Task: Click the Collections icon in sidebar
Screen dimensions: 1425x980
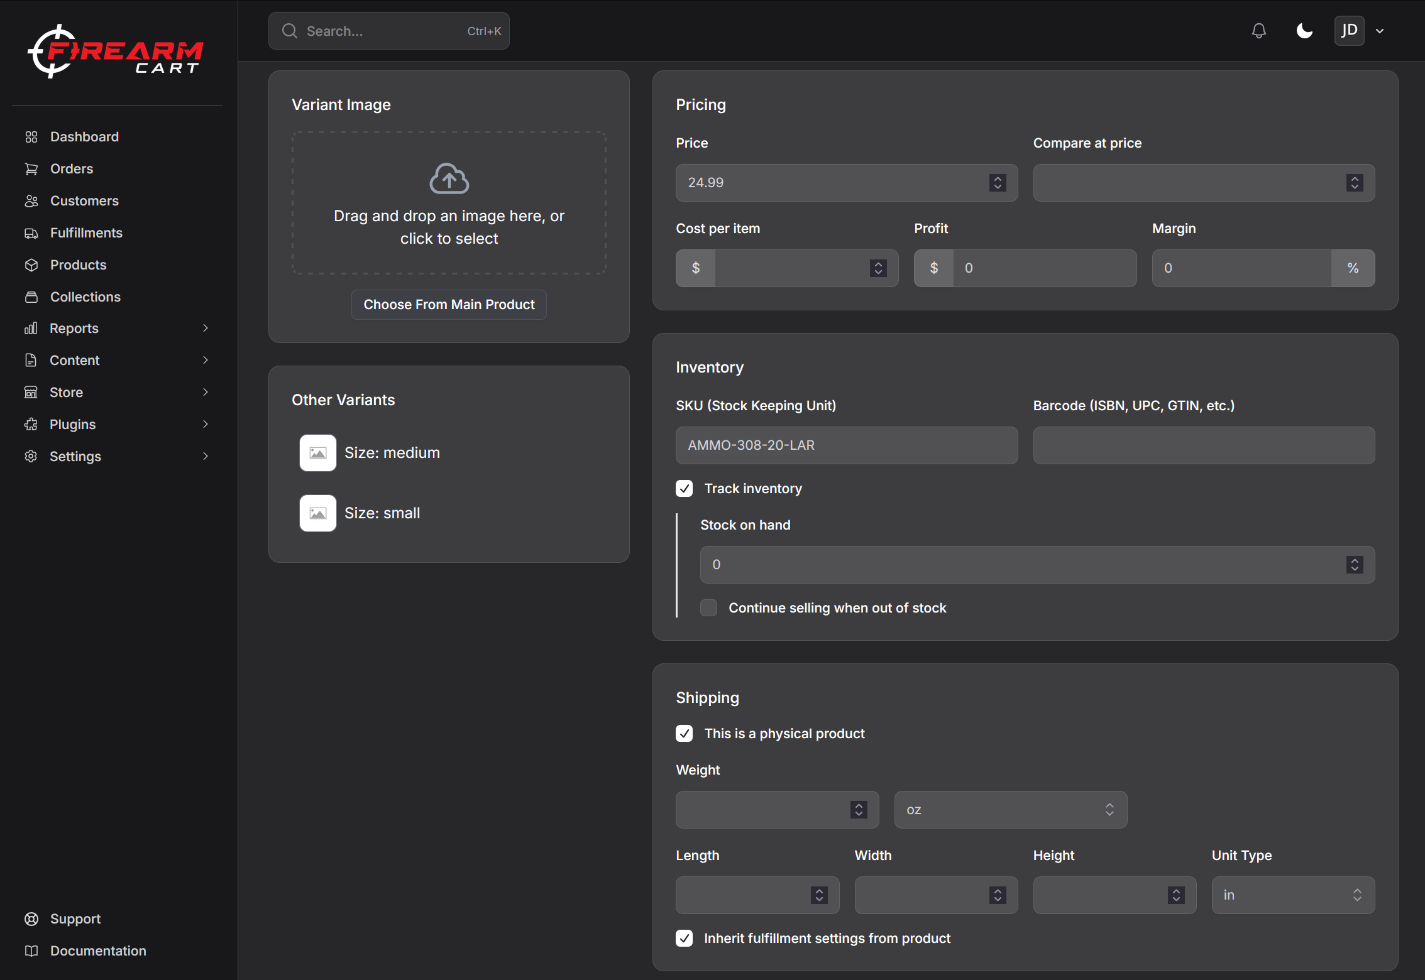Action: 31,297
